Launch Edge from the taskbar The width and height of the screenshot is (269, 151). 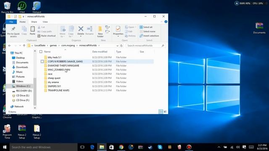(92, 147)
